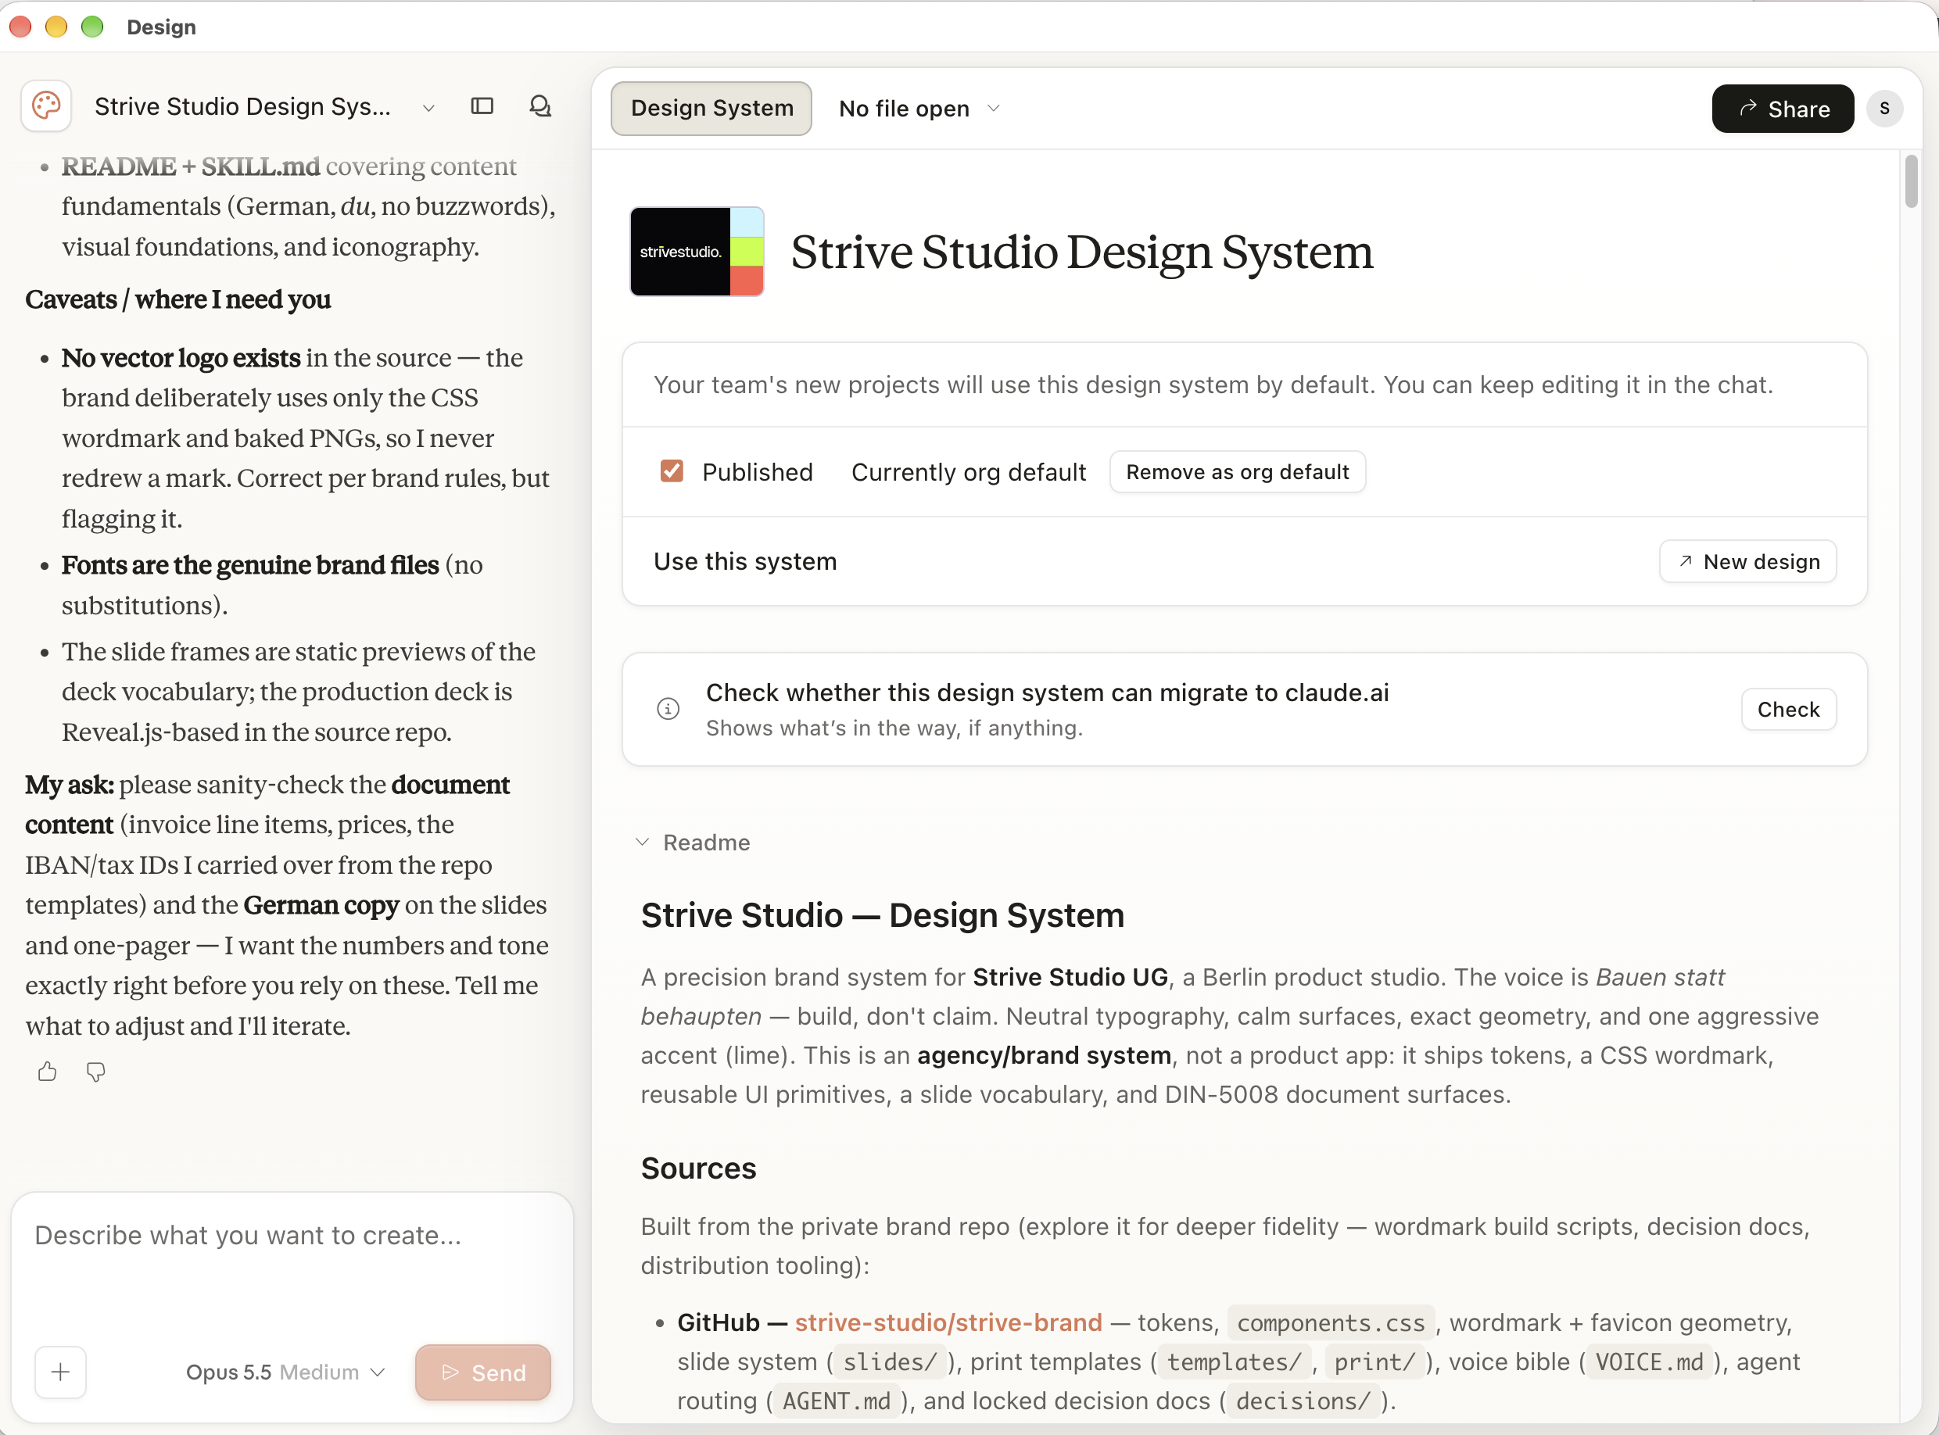Click the plus attachment button
The image size is (1939, 1435).
tap(60, 1372)
